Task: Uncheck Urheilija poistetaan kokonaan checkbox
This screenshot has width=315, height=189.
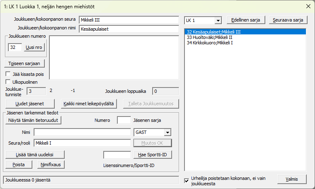Action: tap(187, 181)
